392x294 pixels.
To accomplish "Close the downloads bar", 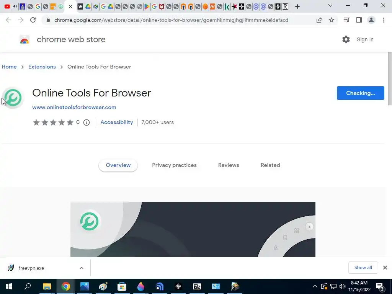I will [385, 268].
